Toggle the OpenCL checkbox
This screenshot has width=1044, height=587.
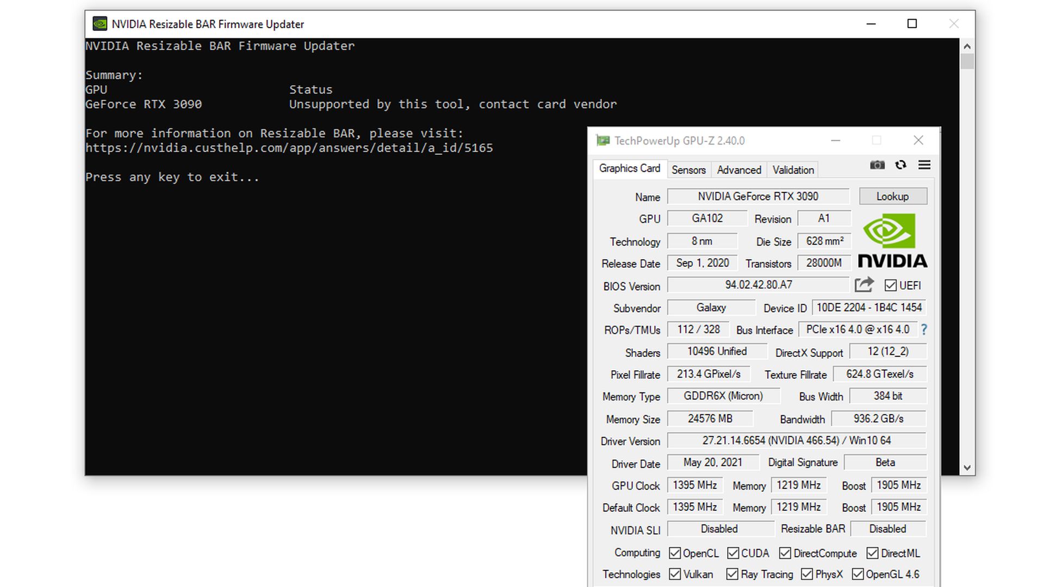pos(675,553)
